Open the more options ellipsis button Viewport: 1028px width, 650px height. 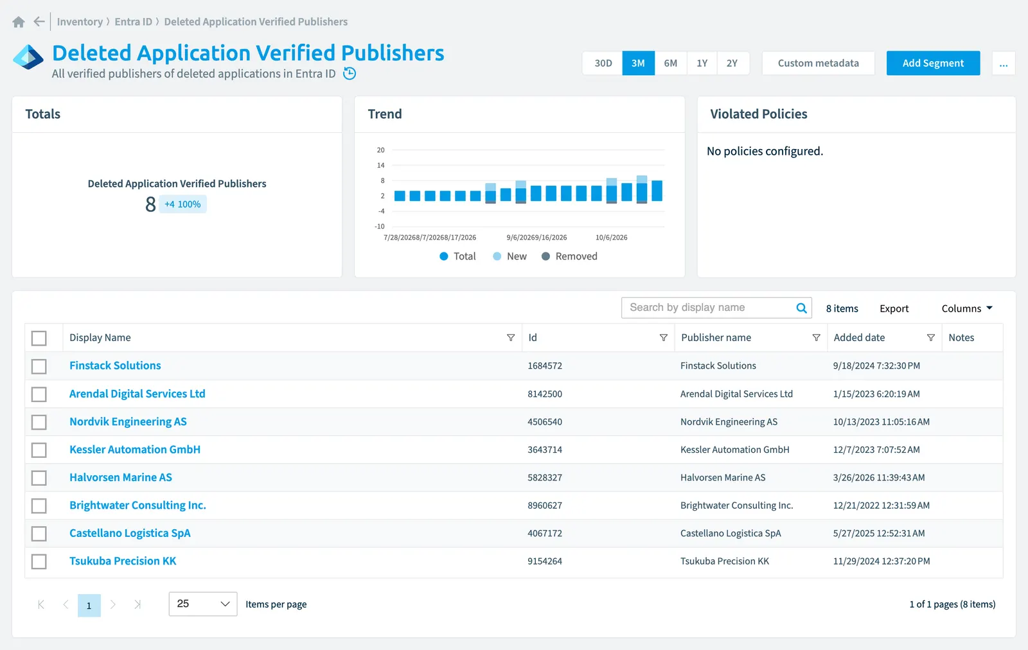[x=1004, y=63]
